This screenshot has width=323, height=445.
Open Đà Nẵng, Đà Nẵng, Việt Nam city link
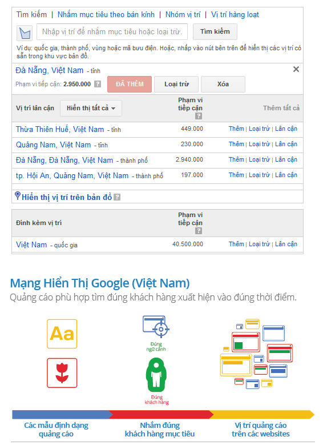point(64,161)
